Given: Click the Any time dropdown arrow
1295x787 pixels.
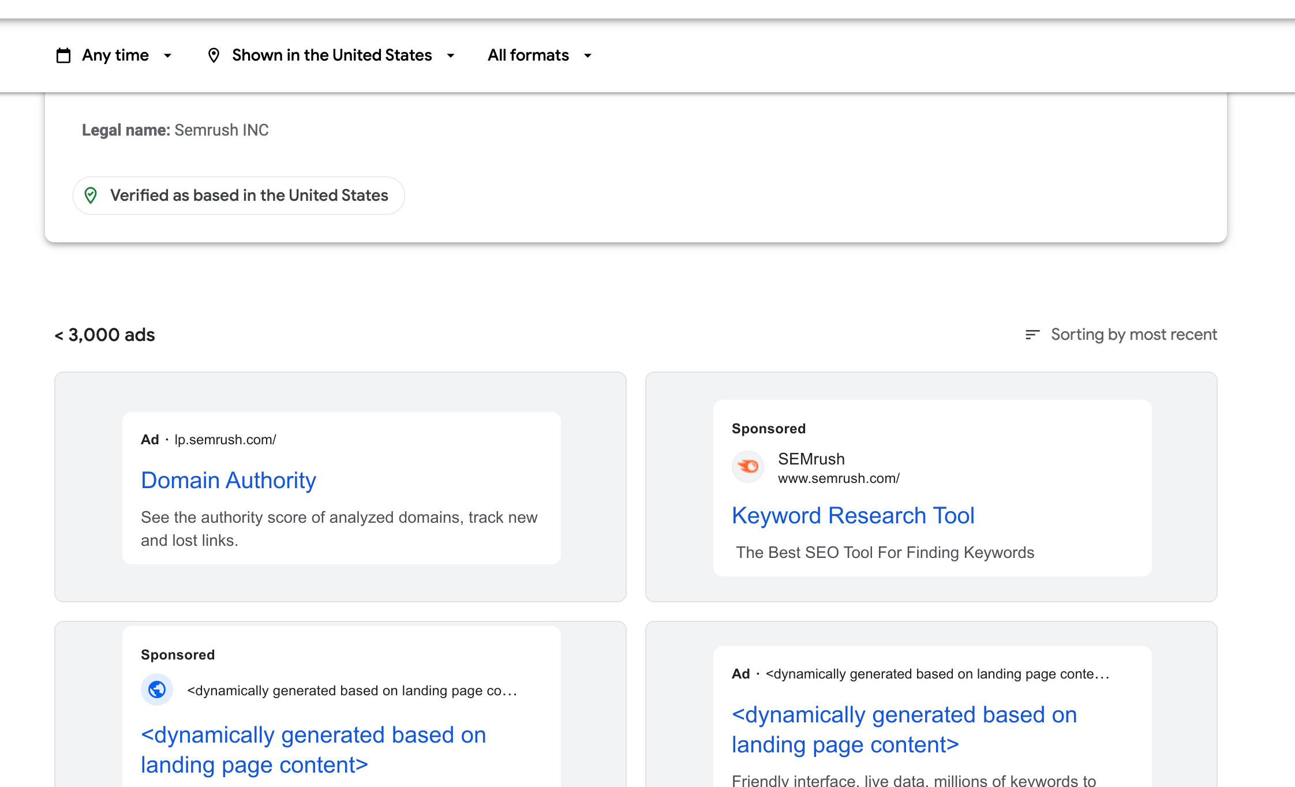Looking at the screenshot, I should (168, 56).
